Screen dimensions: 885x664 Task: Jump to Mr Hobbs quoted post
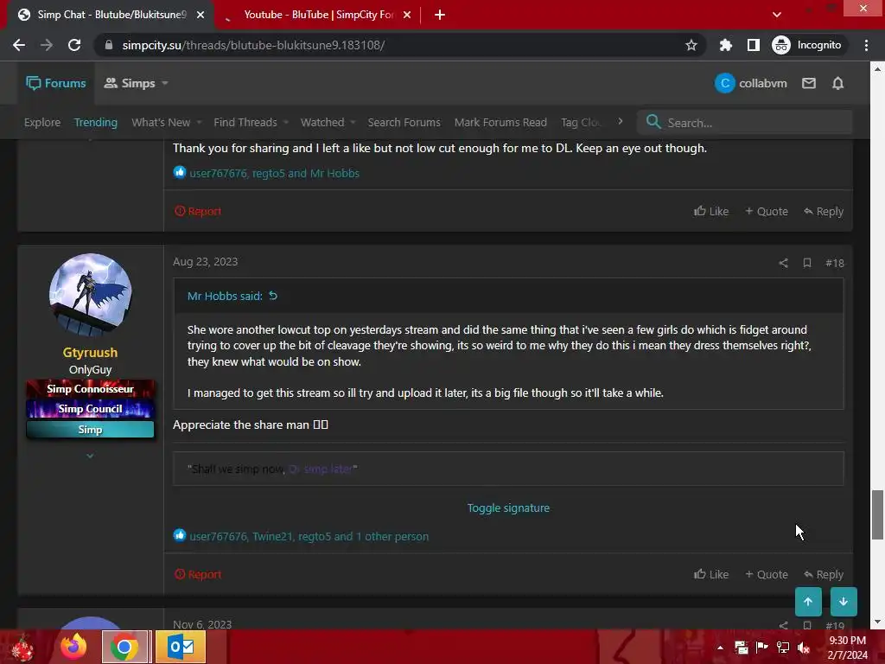click(273, 296)
